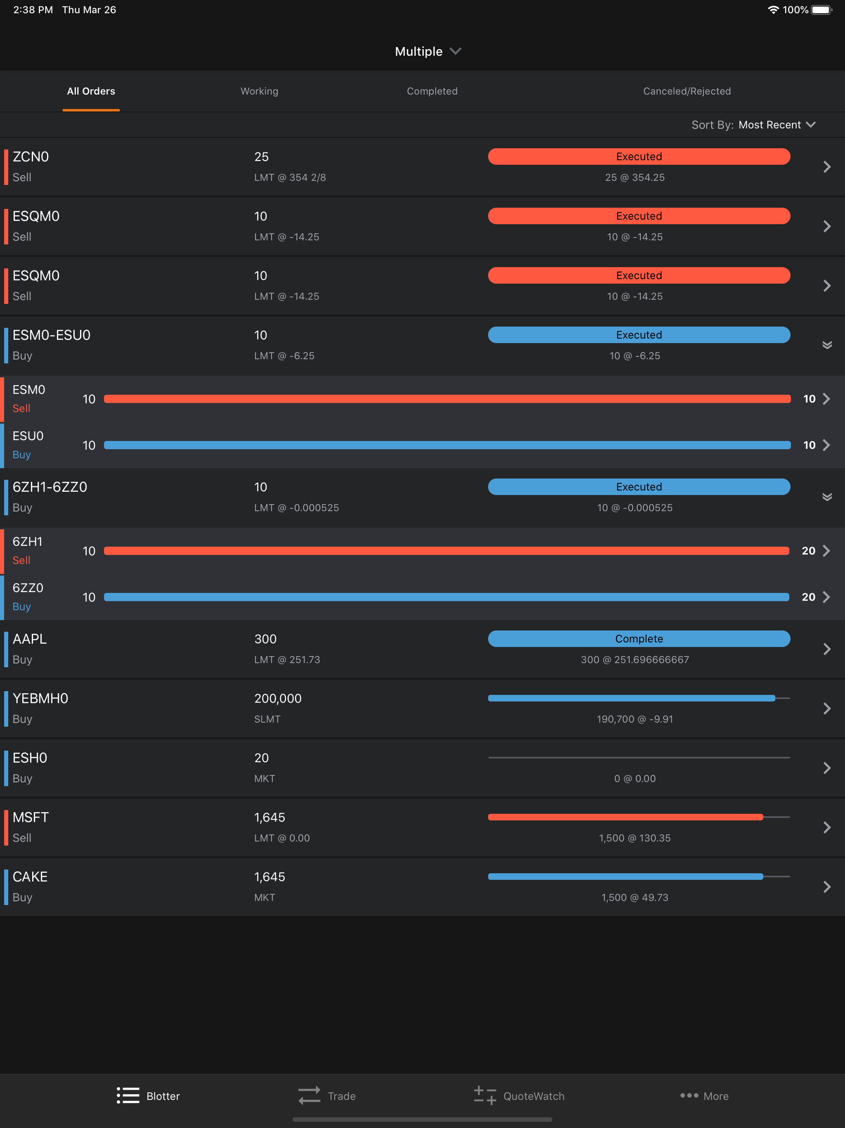845x1128 pixels.
Task: Select the CAKE Buy order row
Action: tap(422, 887)
